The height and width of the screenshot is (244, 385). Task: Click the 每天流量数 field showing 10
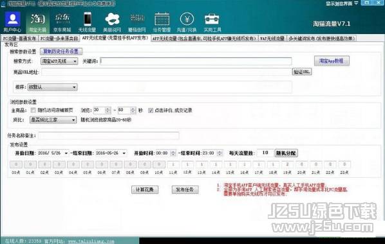click(x=265, y=153)
